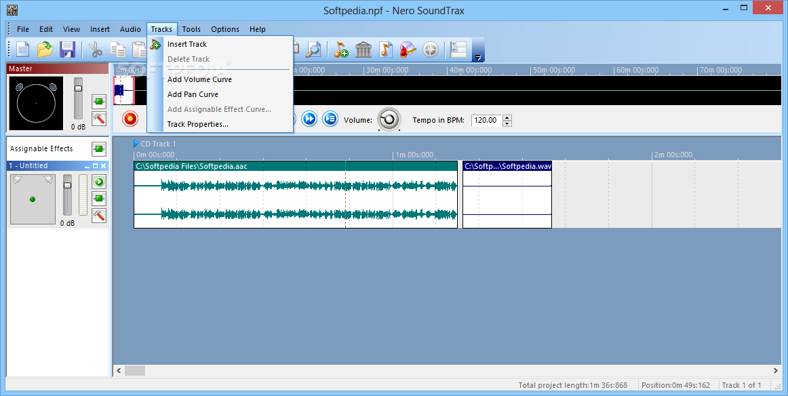Open the Help menu
The image size is (788, 396).
point(257,29)
